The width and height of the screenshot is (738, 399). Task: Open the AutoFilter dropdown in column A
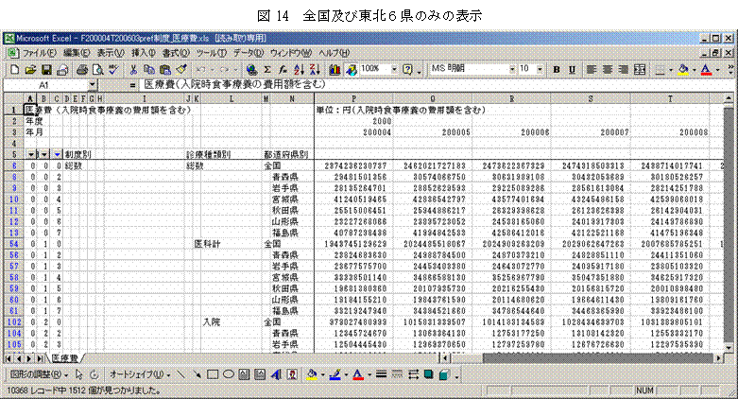33,154
